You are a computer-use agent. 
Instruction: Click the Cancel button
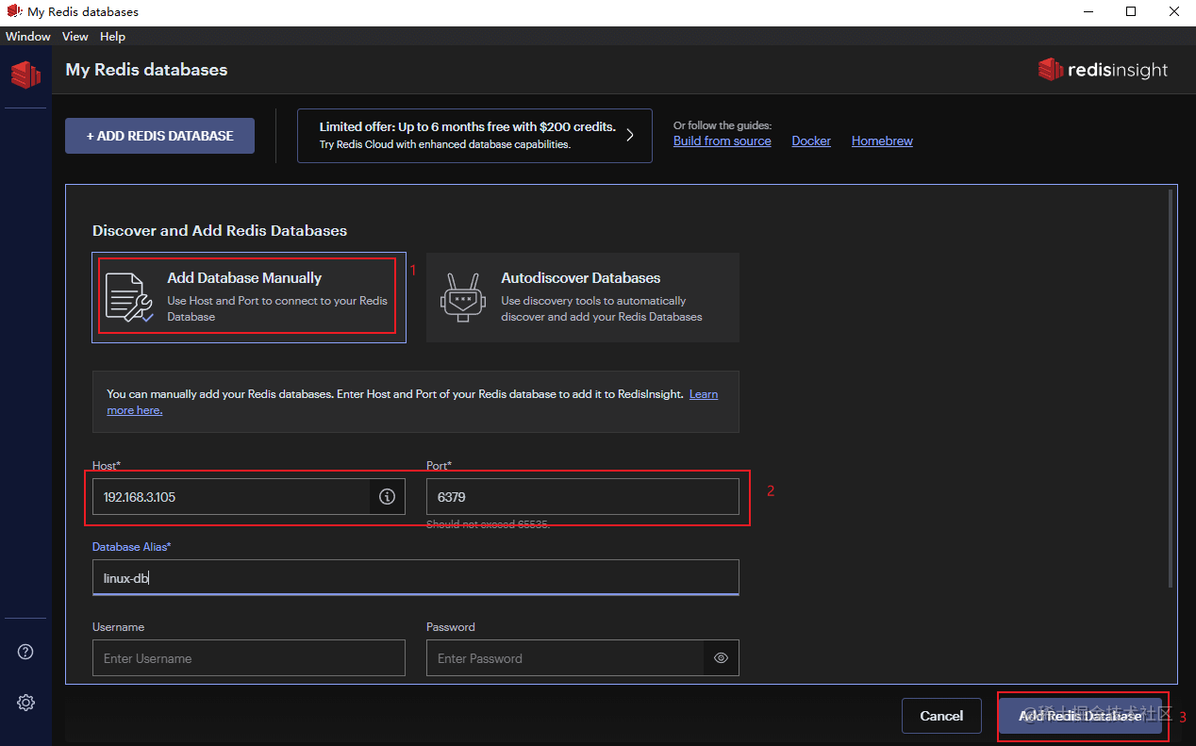click(941, 716)
